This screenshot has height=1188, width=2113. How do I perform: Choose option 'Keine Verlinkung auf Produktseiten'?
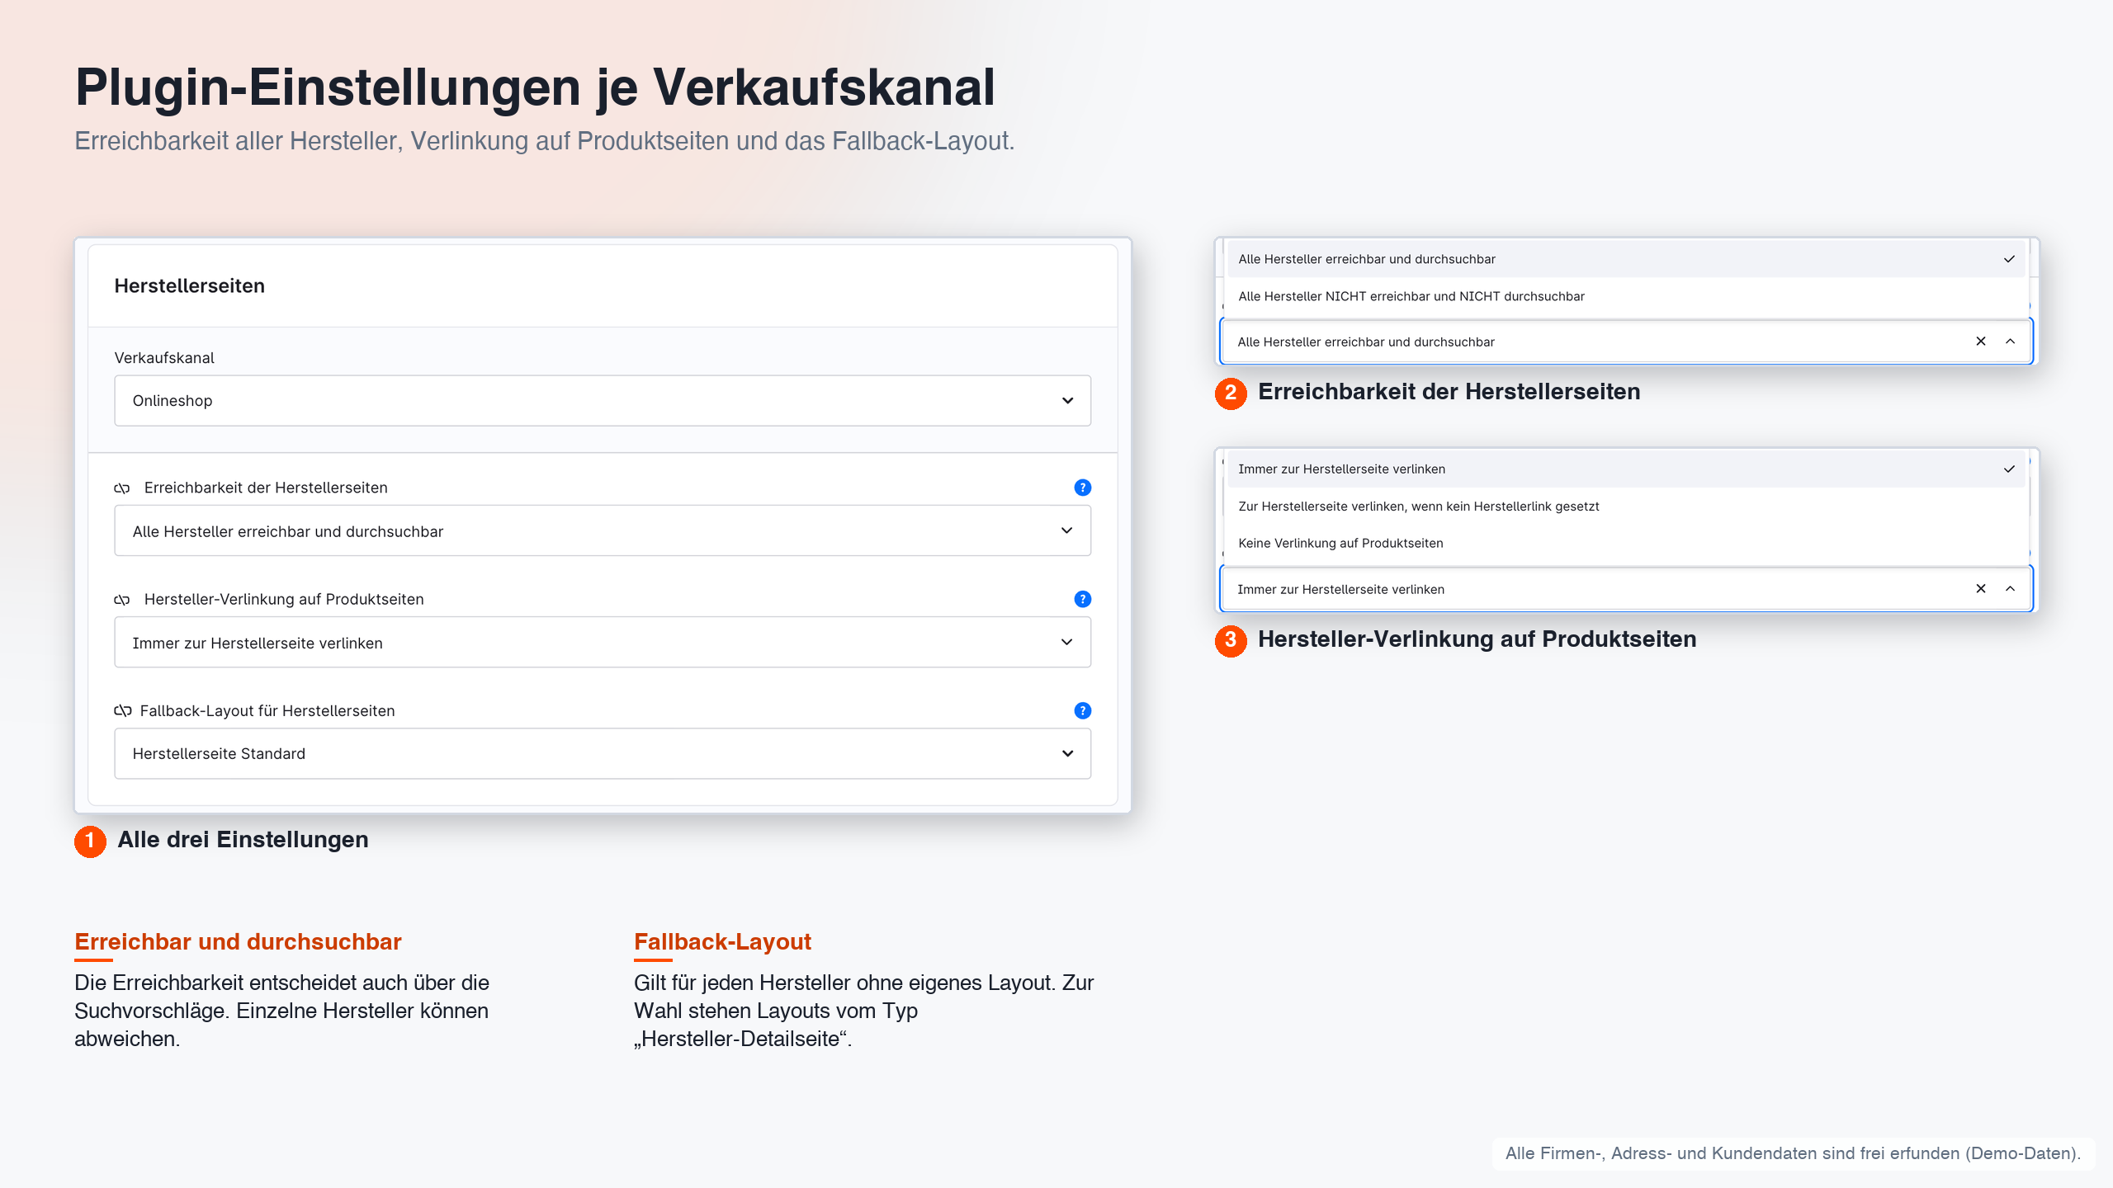tap(1624, 543)
